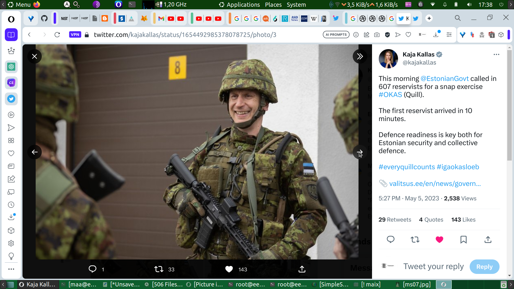514x289 pixels.
Task: Open ChatSonic in the Opera sidebar
Action: coord(11,83)
